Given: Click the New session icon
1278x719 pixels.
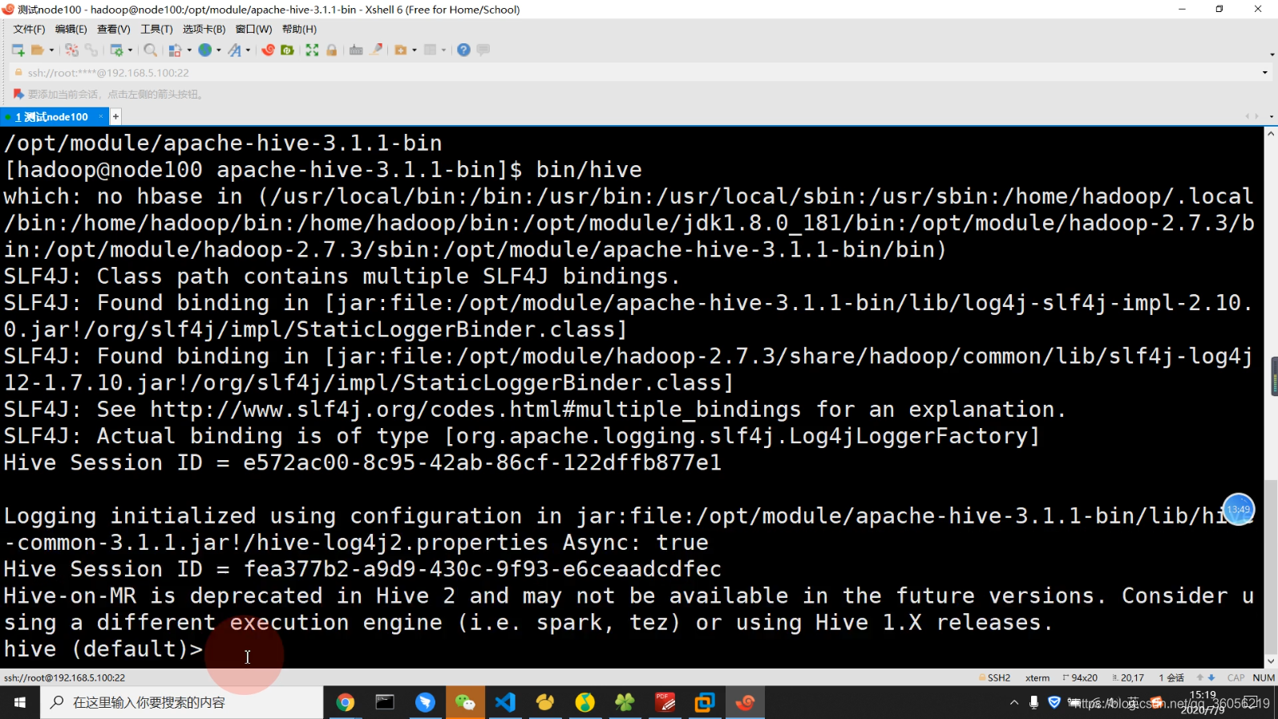Looking at the screenshot, I should pos(18,50).
